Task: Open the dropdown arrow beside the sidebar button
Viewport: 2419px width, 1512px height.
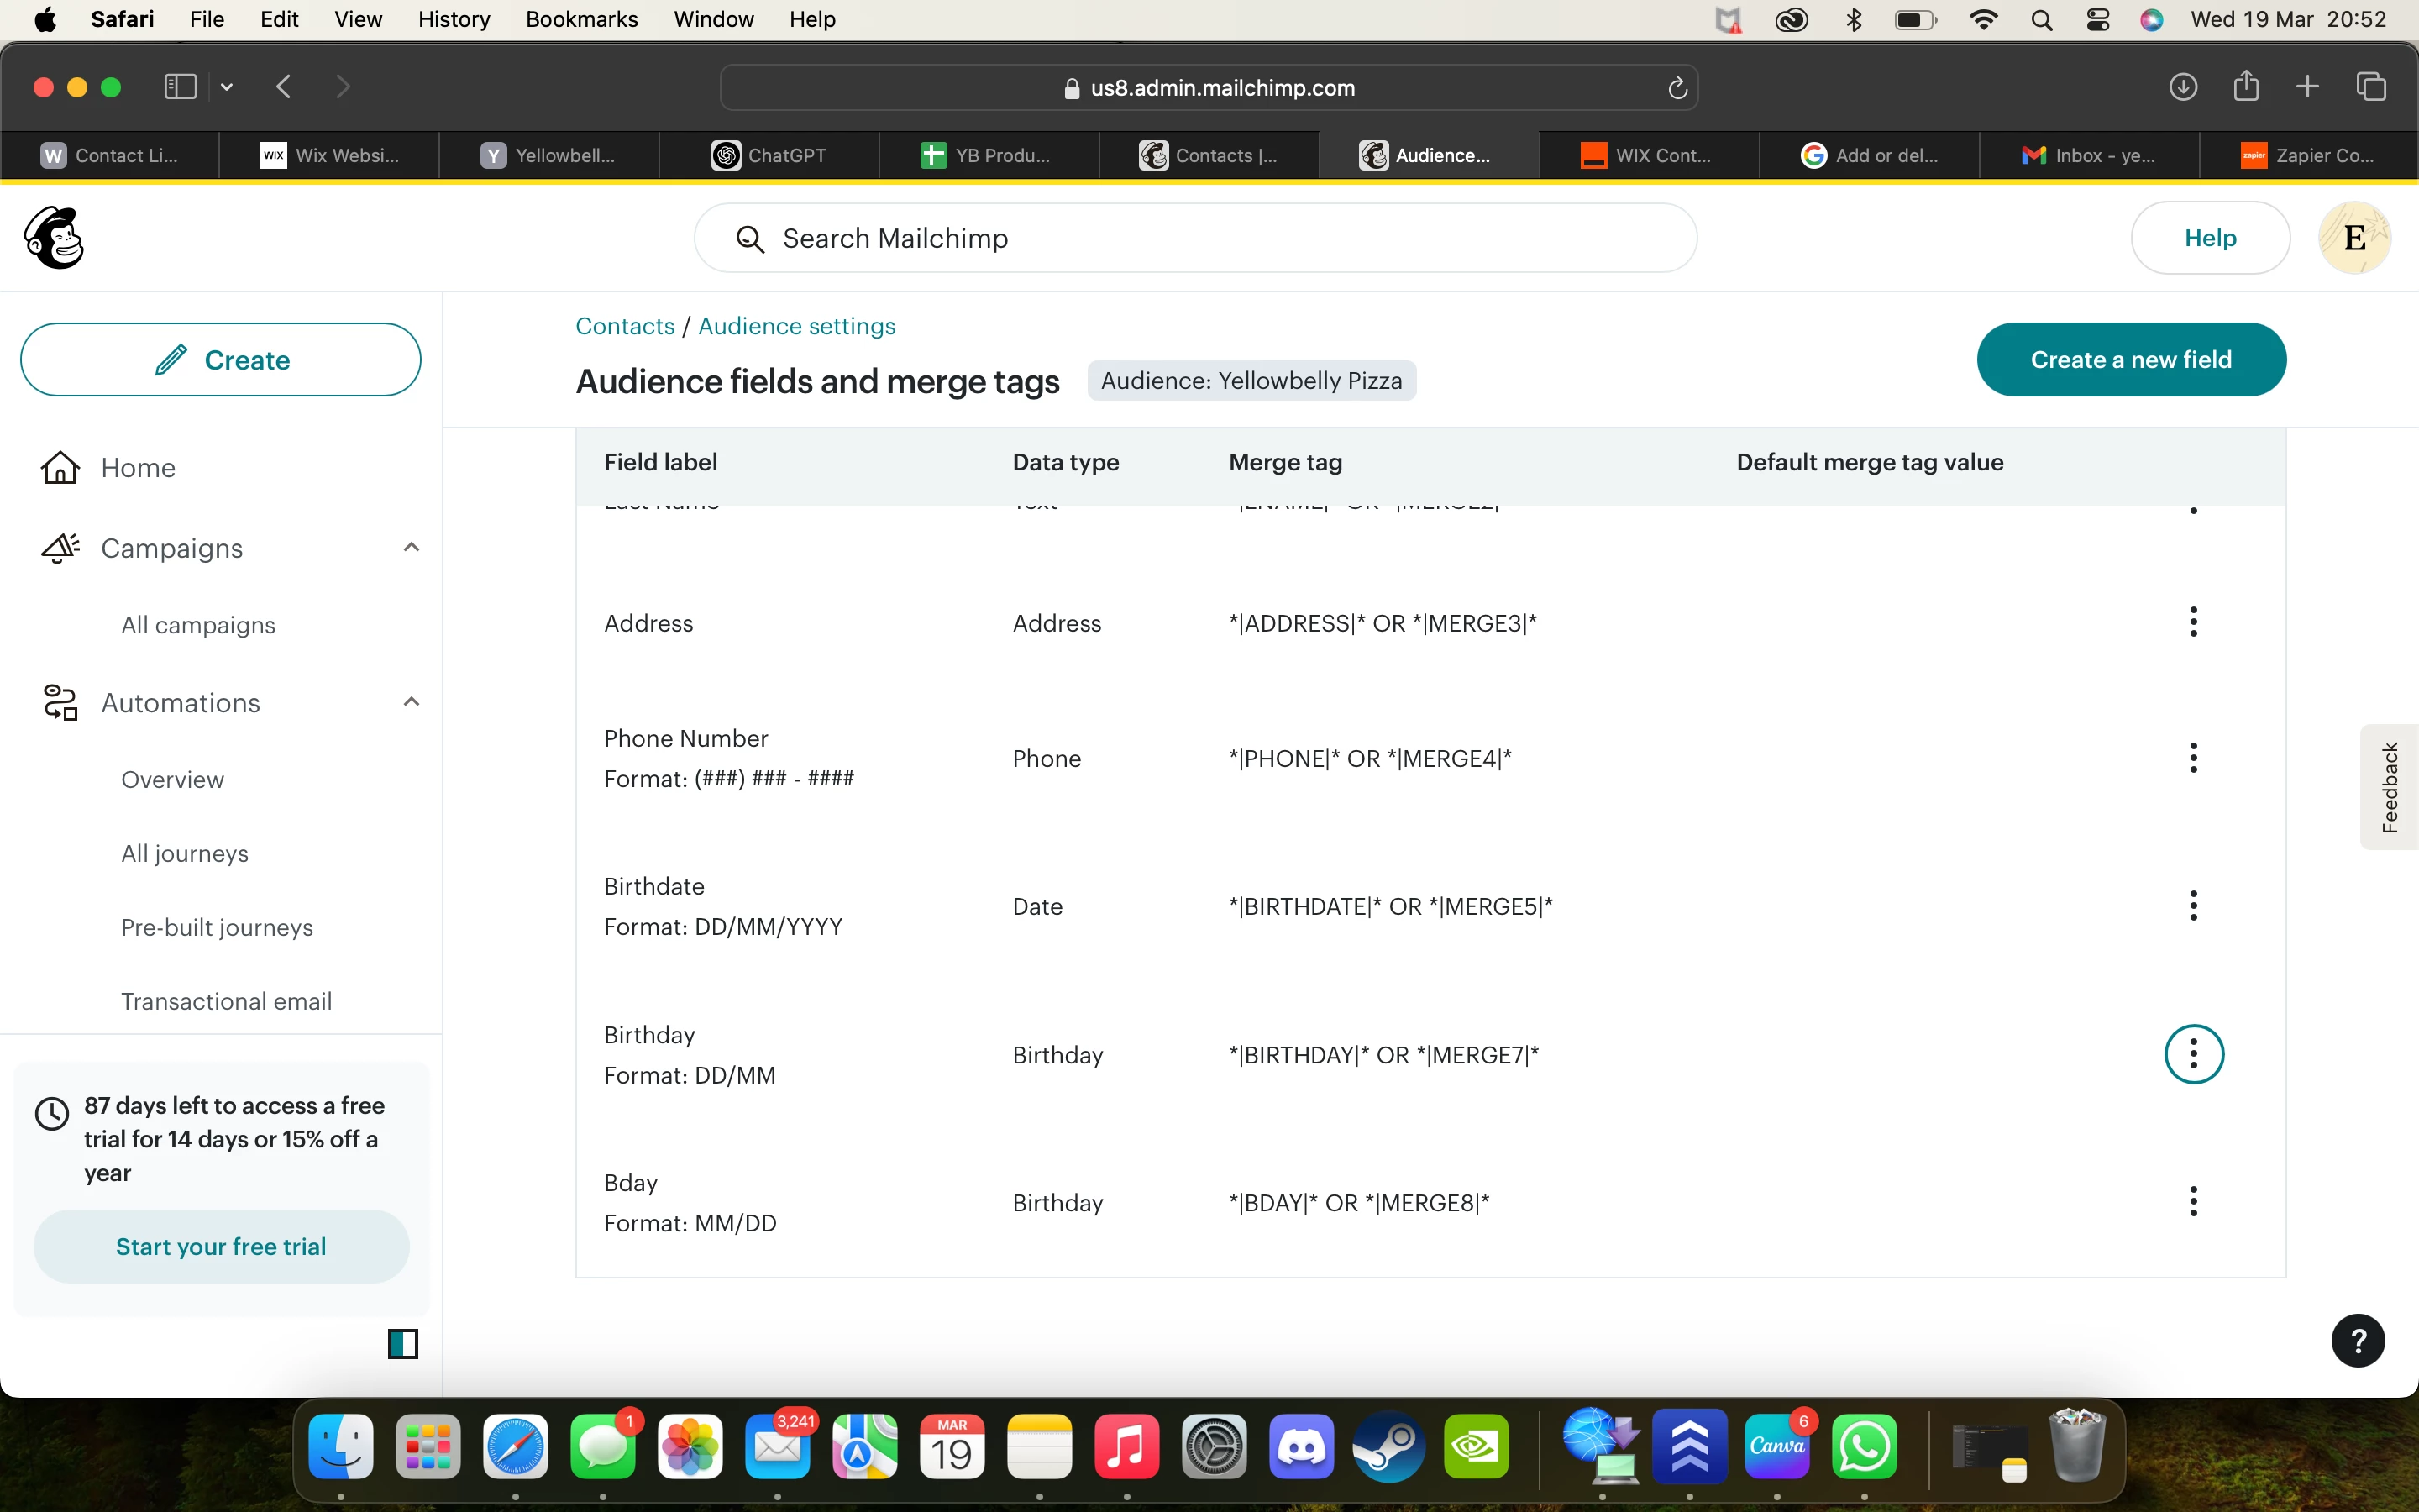Action: (x=227, y=87)
